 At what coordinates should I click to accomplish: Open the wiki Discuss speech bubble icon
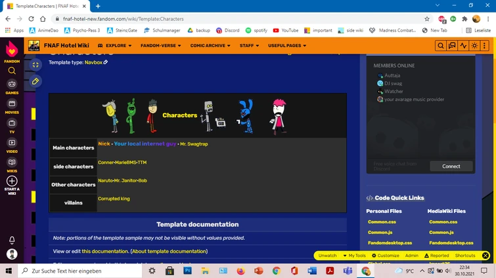tap(452, 45)
